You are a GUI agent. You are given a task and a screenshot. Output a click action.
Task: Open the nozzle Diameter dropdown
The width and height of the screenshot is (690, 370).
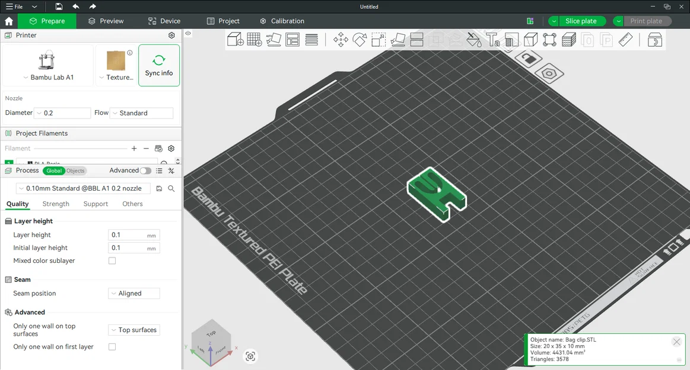62,113
